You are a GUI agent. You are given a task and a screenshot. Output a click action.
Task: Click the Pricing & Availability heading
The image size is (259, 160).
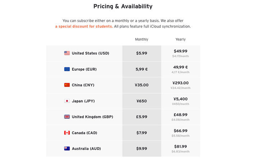click(123, 6)
